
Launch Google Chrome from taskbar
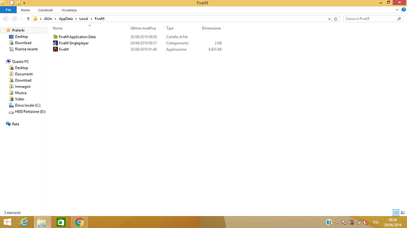[x=80, y=222]
